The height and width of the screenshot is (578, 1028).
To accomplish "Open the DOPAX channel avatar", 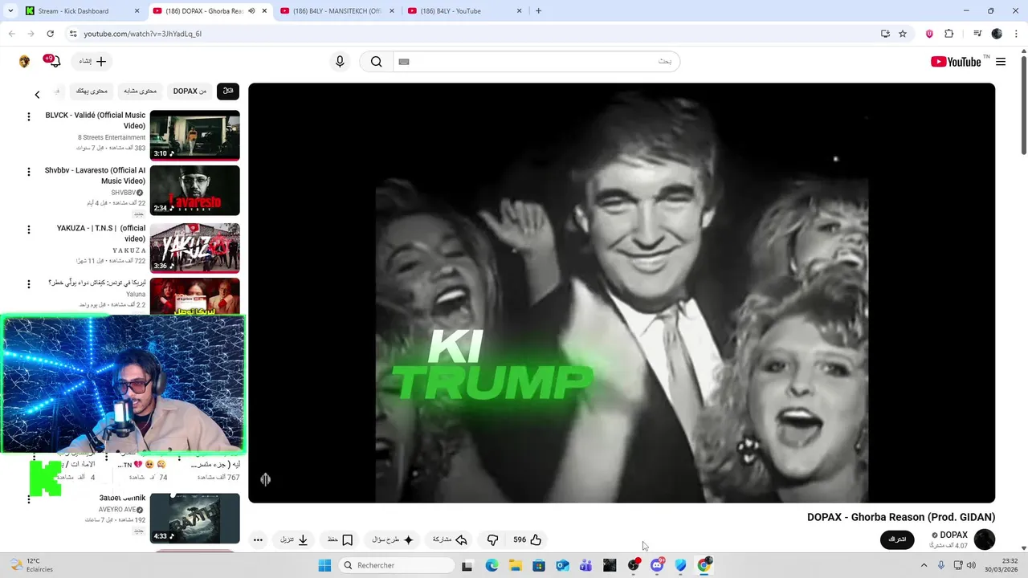I will click(984, 539).
